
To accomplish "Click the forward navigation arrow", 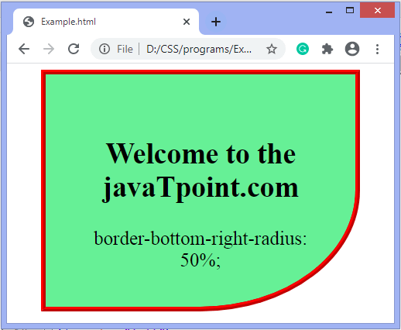I will 49,49.
